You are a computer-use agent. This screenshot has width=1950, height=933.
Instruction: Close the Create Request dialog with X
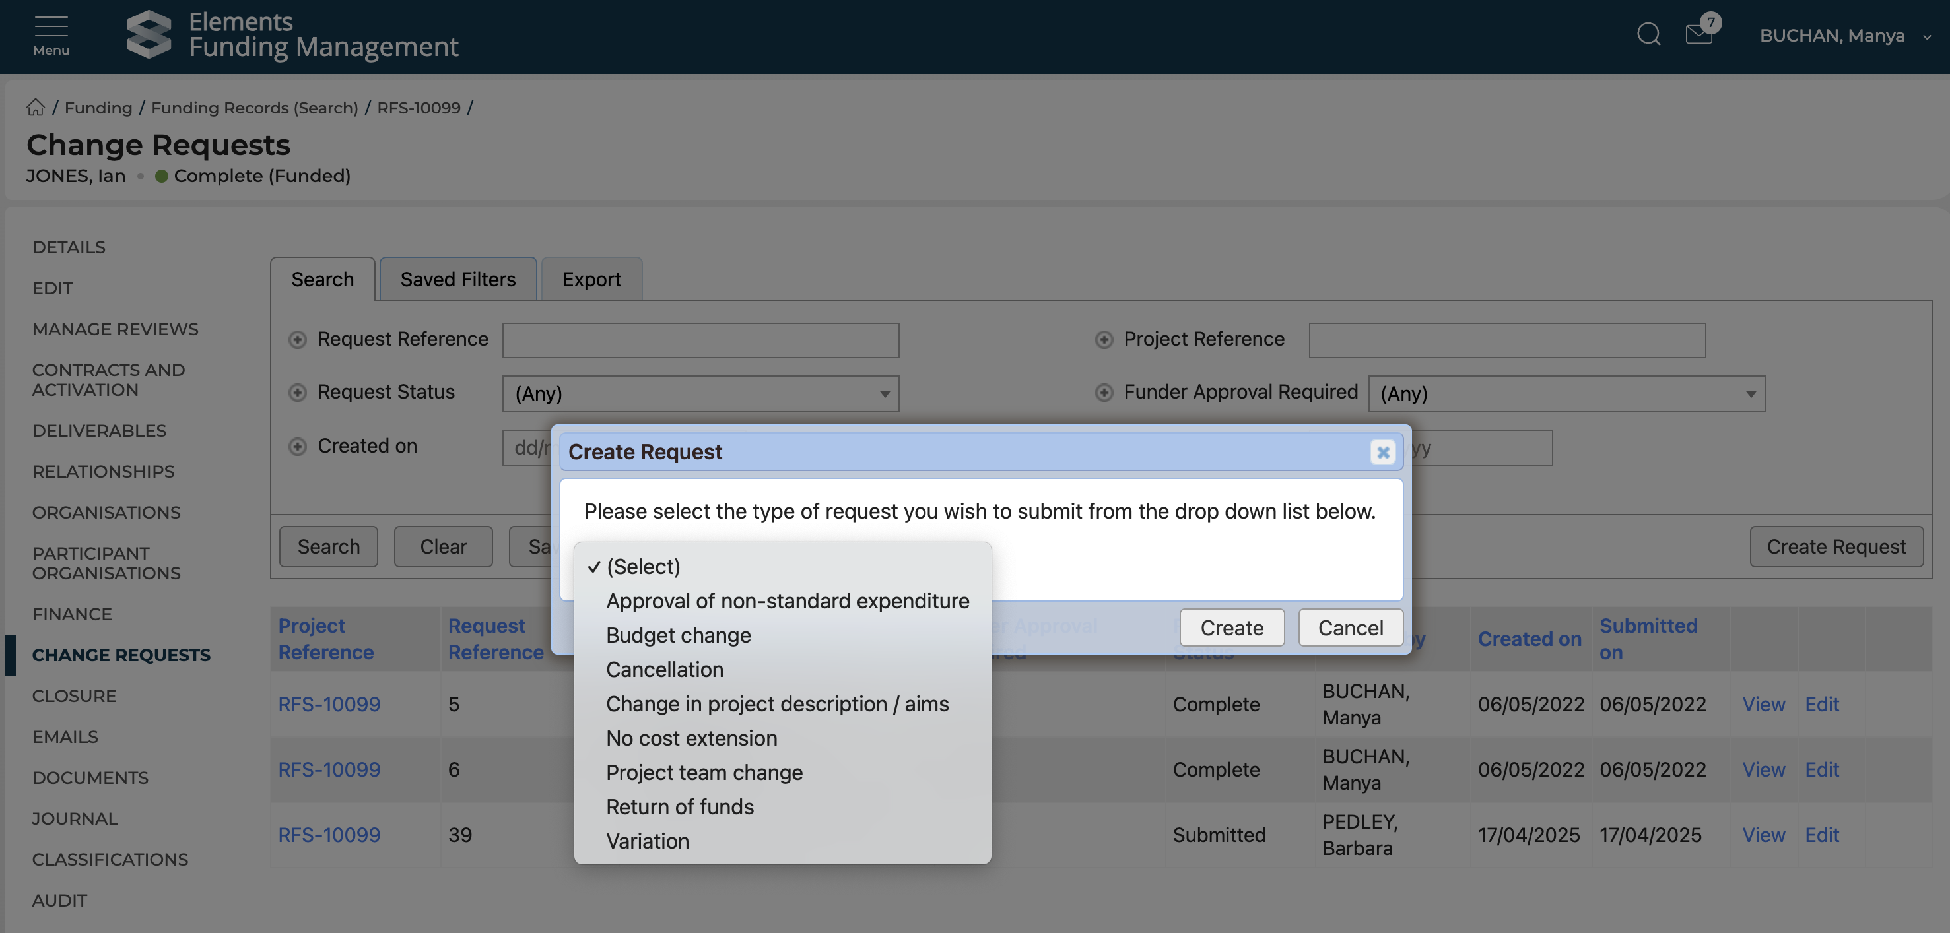(x=1382, y=452)
